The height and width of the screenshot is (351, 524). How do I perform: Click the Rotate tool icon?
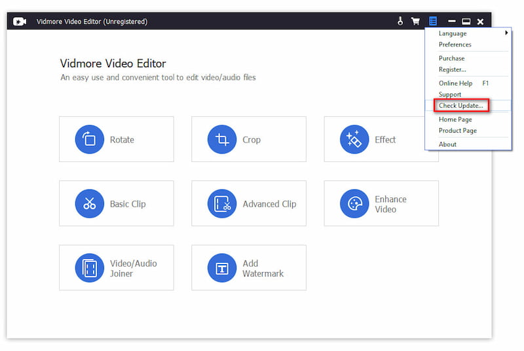click(89, 139)
